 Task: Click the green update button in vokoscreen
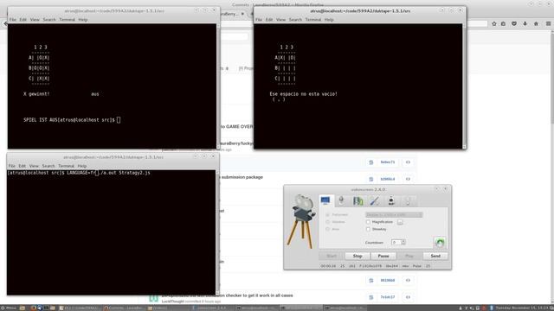(440, 242)
